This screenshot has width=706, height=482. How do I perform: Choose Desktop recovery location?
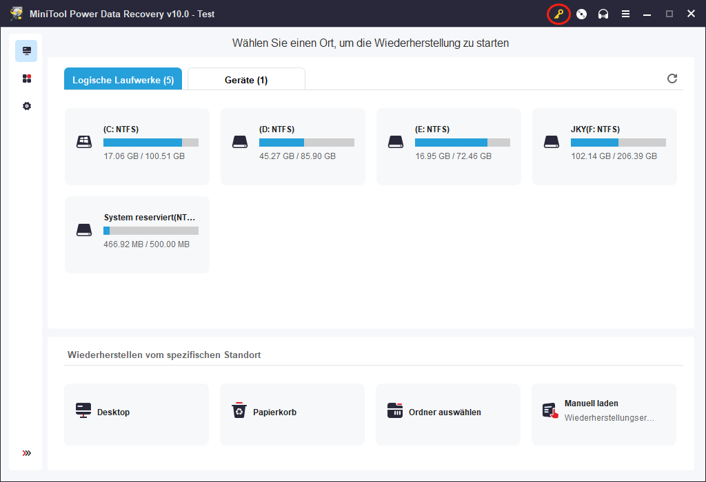[x=137, y=414]
